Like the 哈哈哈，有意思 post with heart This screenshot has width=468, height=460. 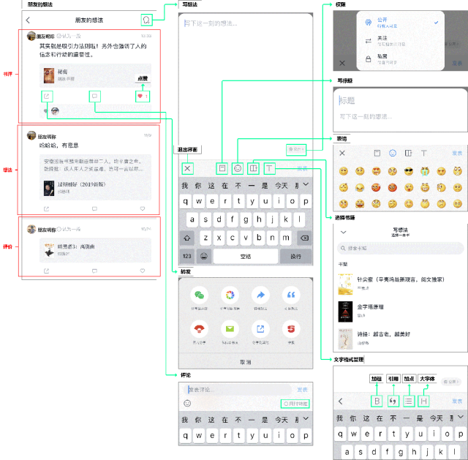pyautogui.click(x=143, y=208)
